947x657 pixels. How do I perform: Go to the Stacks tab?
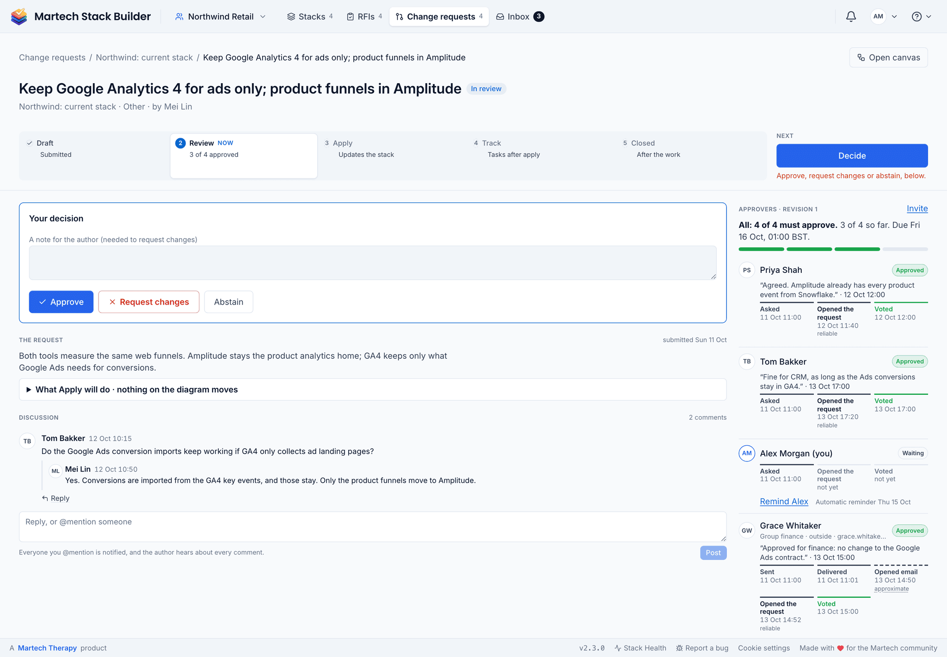click(x=310, y=17)
